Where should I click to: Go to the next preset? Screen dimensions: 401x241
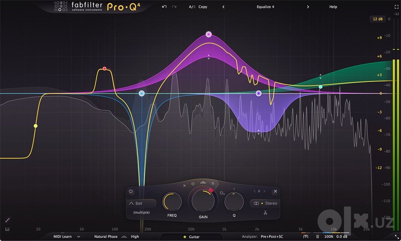coord(308,7)
